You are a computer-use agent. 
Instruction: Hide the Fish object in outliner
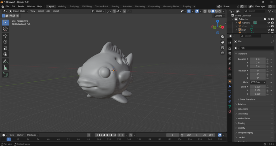pyautogui.click(x=269, y=30)
